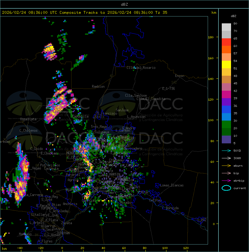The width and height of the screenshot is (249, 252).
Task: Click the white 30HM arrow legend icon
Action: [226, 158]
